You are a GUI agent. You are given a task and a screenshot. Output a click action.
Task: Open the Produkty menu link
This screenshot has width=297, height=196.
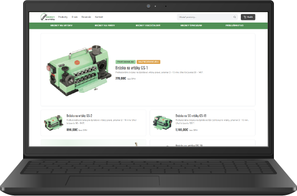62,17
